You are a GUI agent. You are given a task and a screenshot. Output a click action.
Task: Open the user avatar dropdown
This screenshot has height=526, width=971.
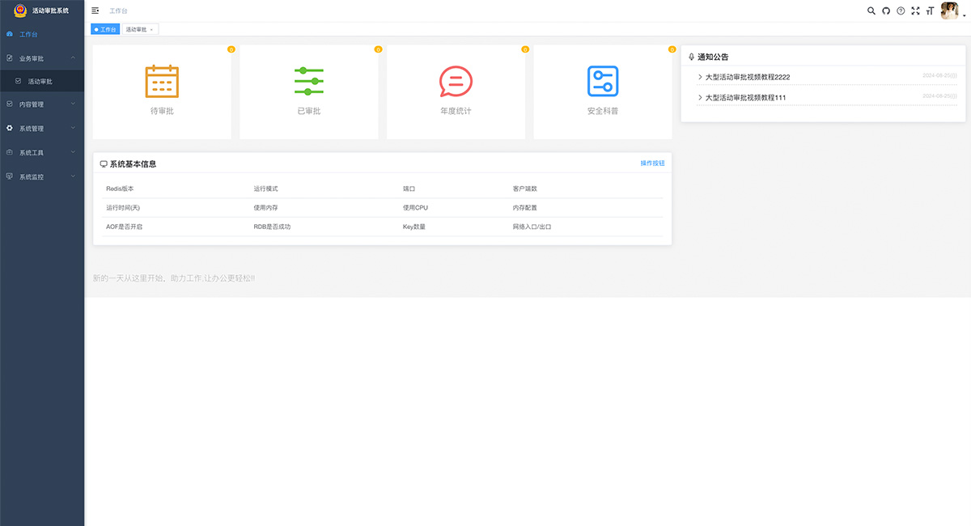950,11
